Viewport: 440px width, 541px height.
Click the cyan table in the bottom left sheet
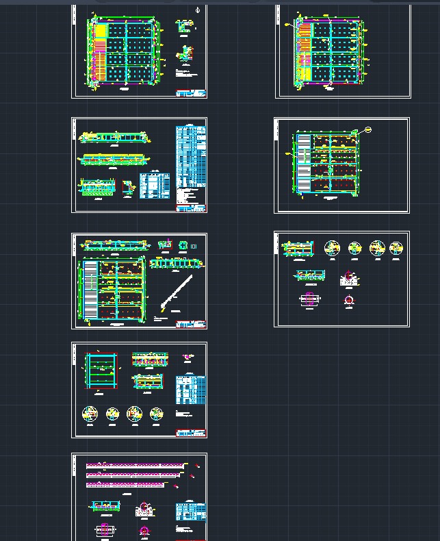click(191, 512)
